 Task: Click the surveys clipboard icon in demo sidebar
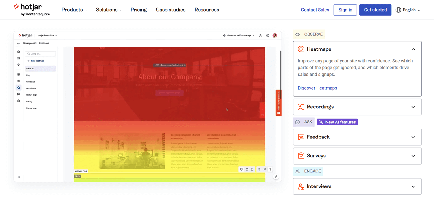tap(19, 101)
